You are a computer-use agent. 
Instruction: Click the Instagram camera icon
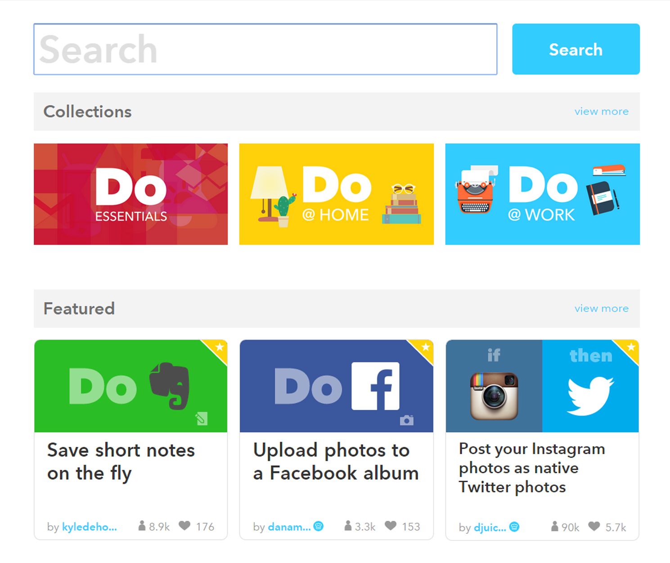click(494, 396)
